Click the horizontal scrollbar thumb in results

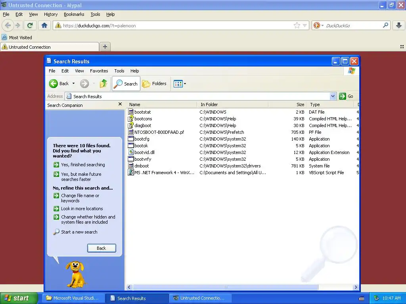pyautogui.click(x=225, y=287)
